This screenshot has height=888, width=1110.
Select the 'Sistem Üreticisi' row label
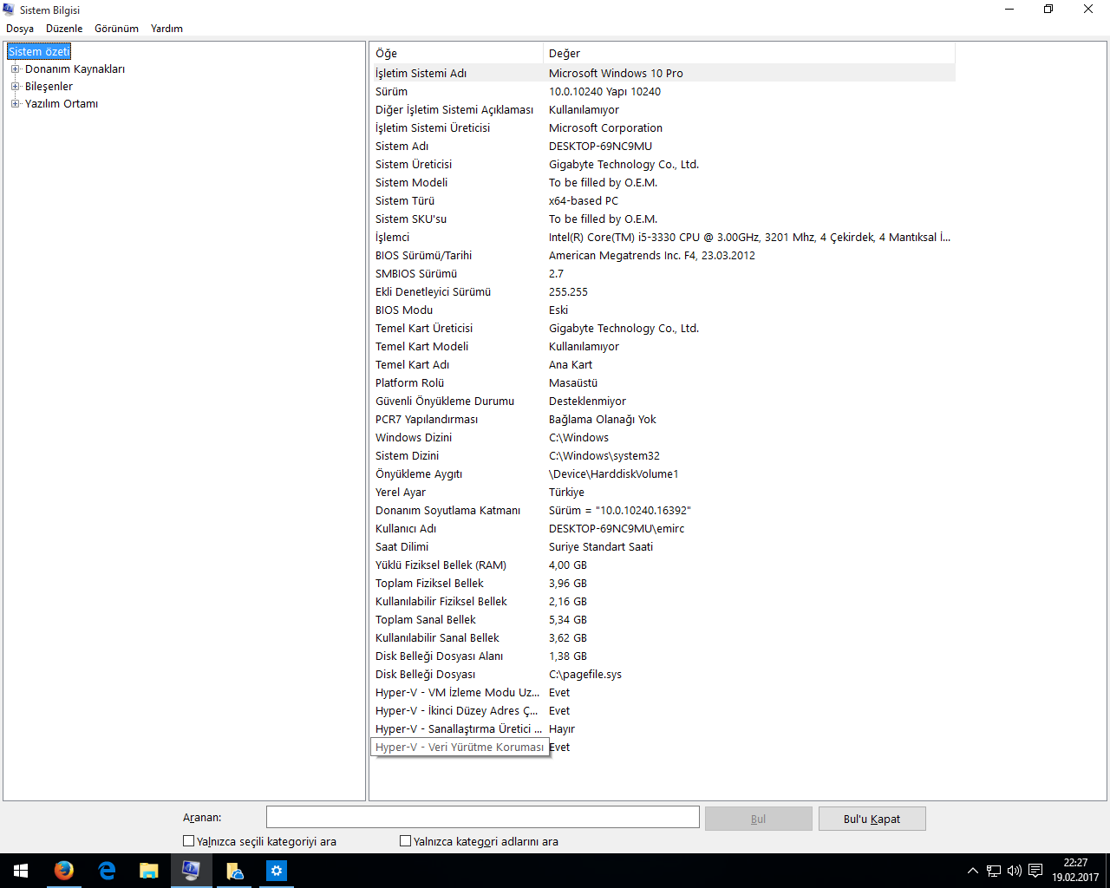414,165
